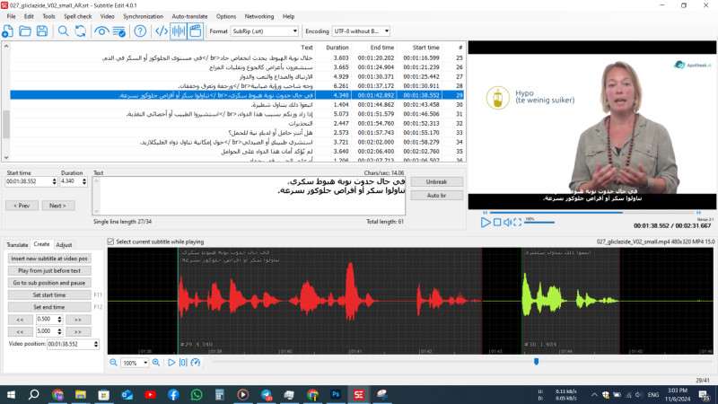Click the Save subtitle icon in toolbar

(42, 31)
